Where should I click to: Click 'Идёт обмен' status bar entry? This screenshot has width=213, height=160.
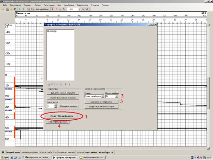tap(91, 152)
